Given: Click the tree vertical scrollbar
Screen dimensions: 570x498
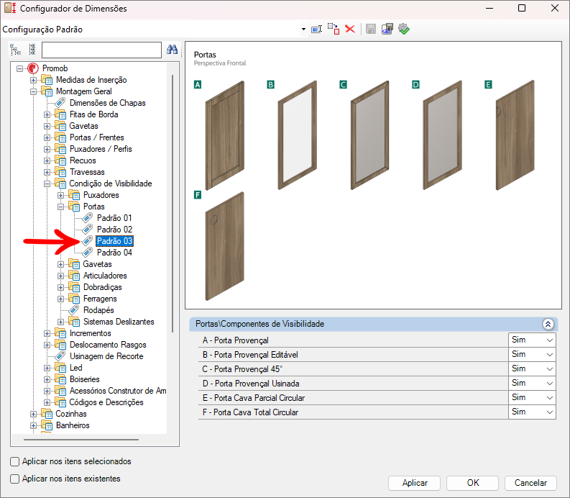Looking at the screenshot, I should pyautogui.click(x=173, y=204).
